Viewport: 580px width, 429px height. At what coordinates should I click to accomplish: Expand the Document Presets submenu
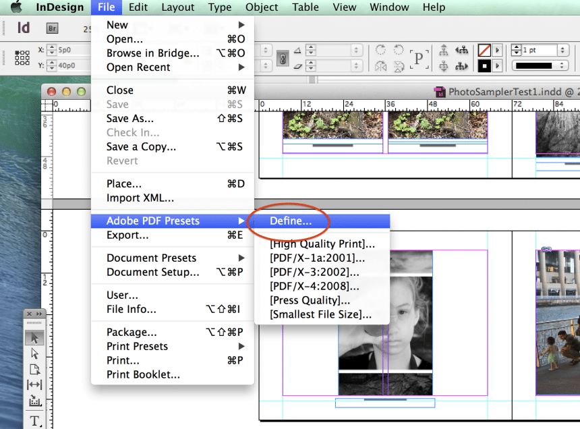point(173,258)
